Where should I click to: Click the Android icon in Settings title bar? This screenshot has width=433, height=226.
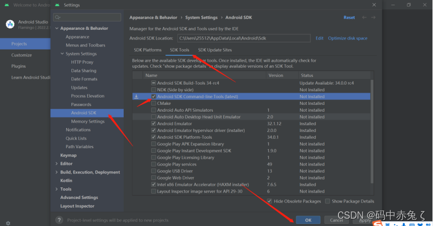pyautogui.click(x=57, y=5)
